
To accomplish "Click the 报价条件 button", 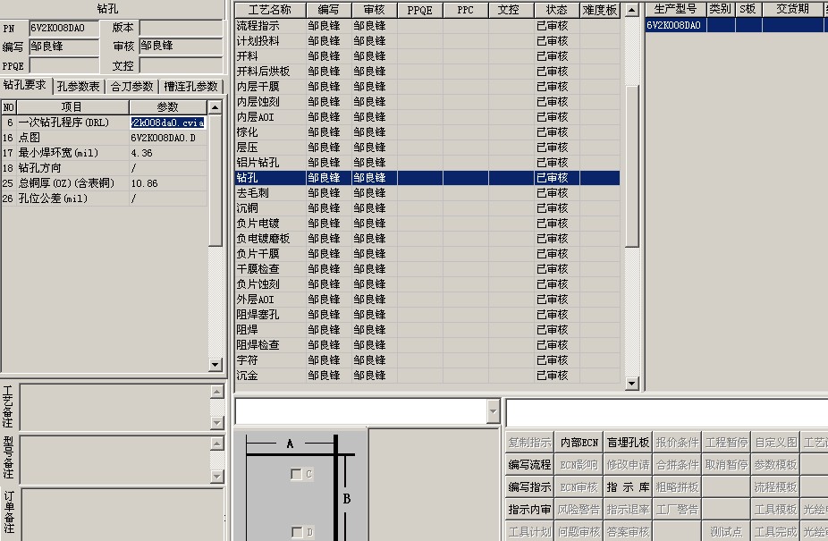I will [x=677, y=443].
